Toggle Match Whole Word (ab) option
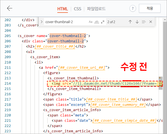This screenshot has width=167, height=134. (x=97, y=22)
